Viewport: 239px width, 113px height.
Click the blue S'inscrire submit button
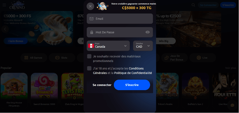(132, 85)
